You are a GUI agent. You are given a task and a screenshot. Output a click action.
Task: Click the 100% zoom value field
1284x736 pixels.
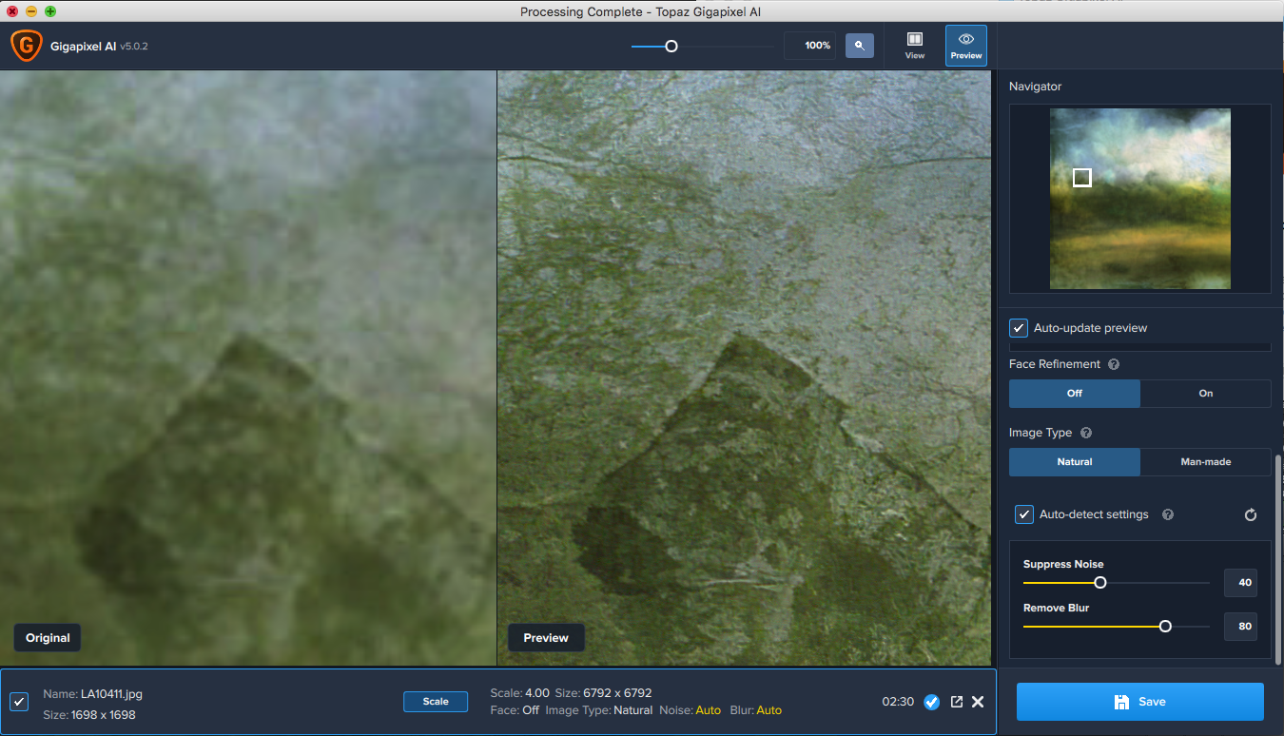[810, 46]
